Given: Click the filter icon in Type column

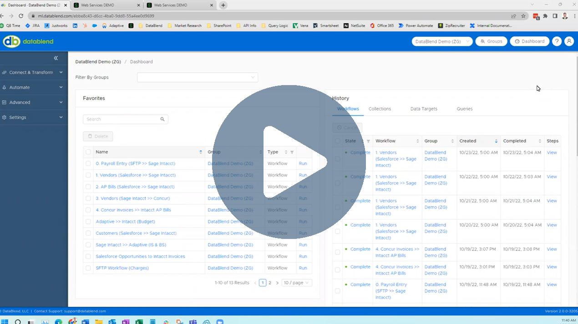Looking at the screenshot, I should click(x=292, y=152).
